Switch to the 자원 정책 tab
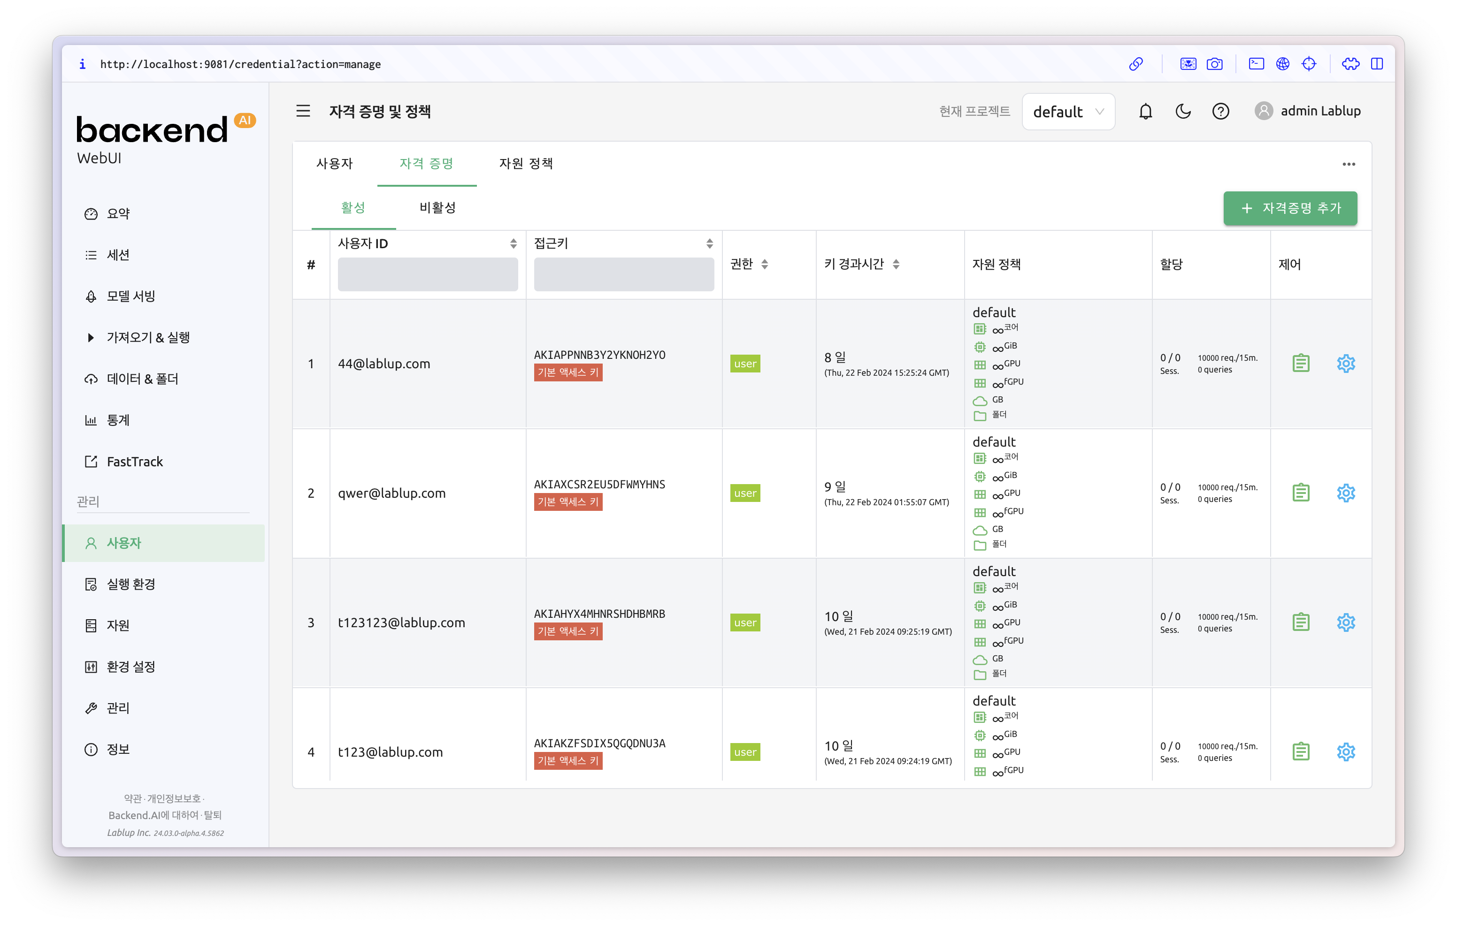 click(x=525, y=163)
